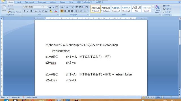Expand the Select dropdown in Editing

(x=171, y=12)
